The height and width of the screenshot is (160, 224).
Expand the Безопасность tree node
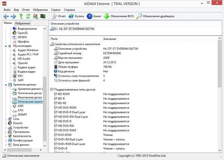pyautogui.click(x=6, y=136)
